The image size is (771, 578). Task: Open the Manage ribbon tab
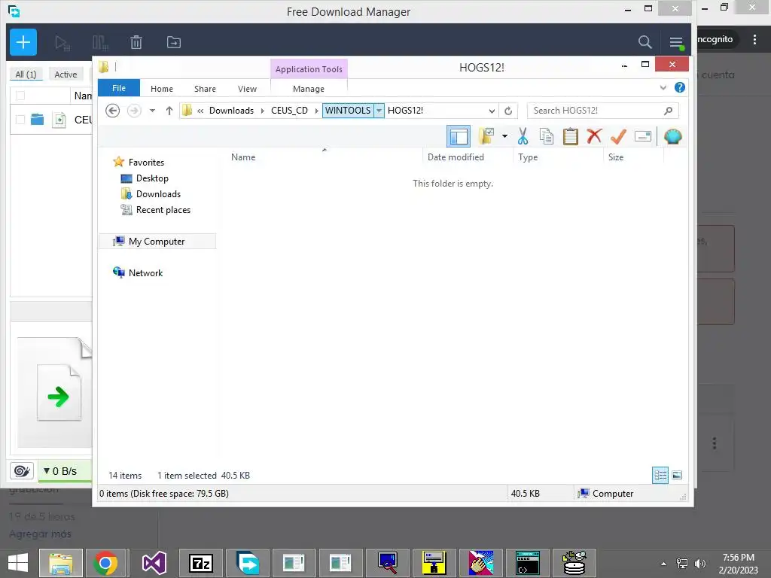[308, 89]
